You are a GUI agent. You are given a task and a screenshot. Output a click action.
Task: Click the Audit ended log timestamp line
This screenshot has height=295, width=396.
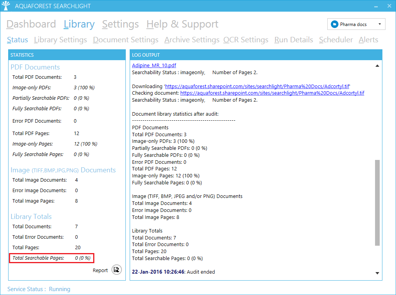click(174, 272)
